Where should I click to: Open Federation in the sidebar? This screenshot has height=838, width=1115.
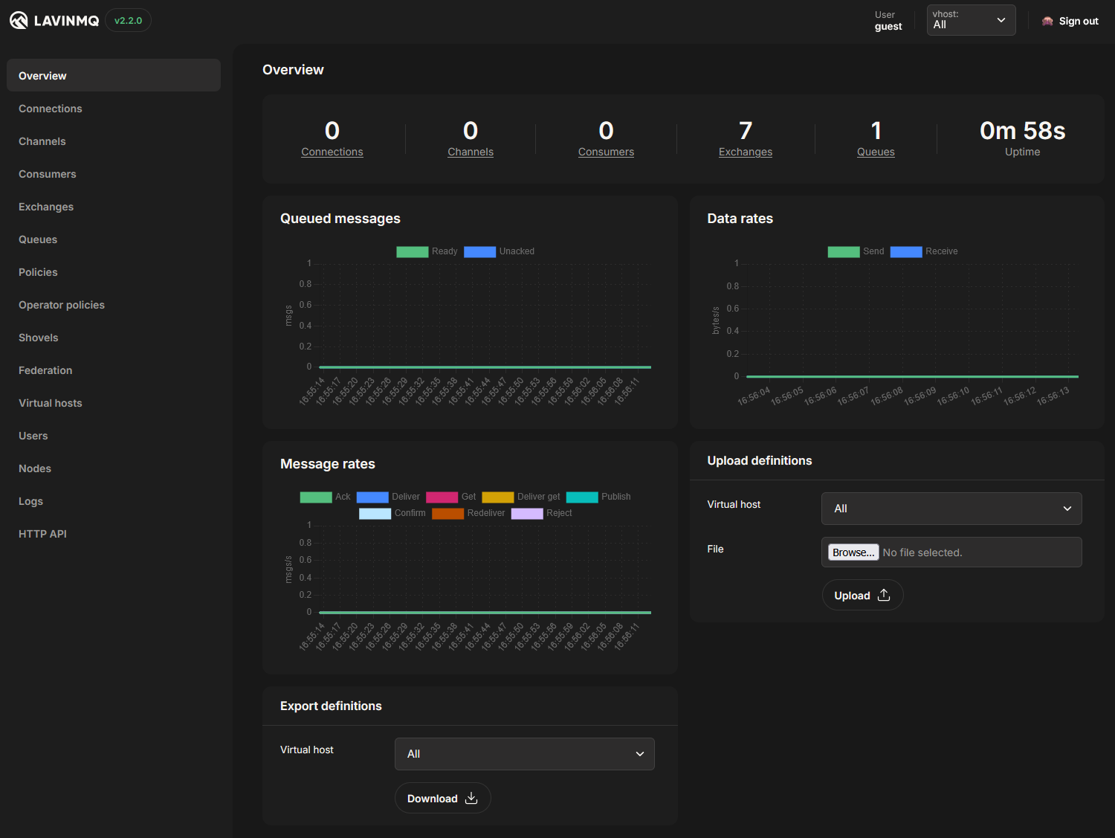pos(114,370)
